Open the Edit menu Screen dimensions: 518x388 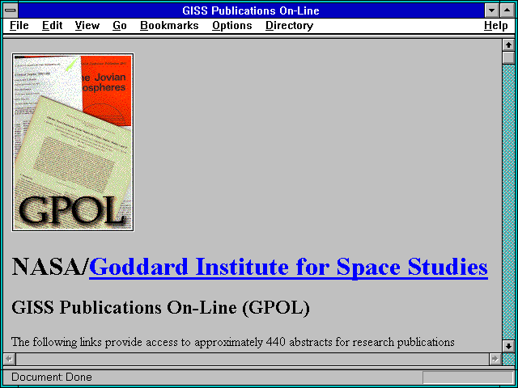(52, 25)
